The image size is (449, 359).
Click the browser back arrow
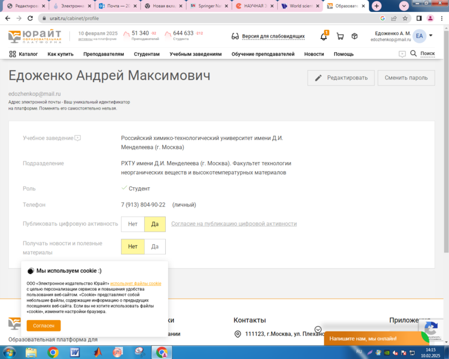(x=7, y=19)
